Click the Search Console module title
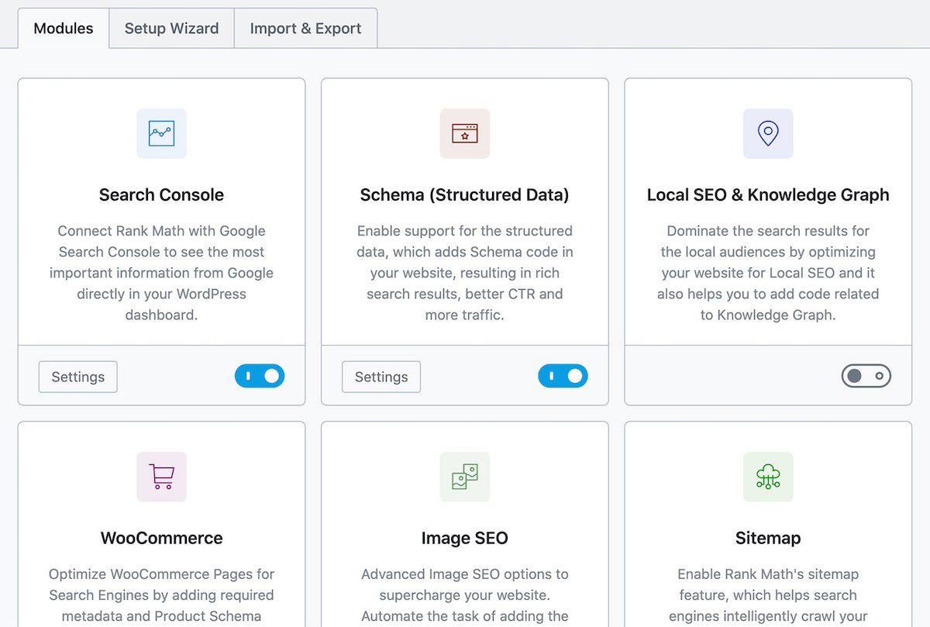This screenshot has width=930, height=627. pos(161,195)
